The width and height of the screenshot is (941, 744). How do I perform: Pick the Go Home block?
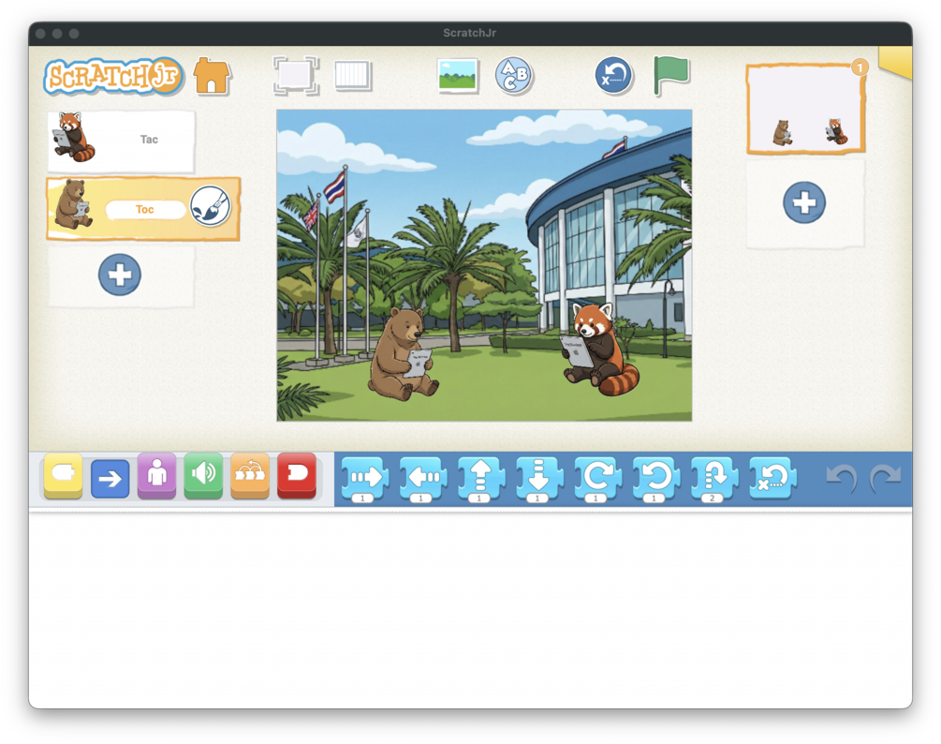click(773, 478)
